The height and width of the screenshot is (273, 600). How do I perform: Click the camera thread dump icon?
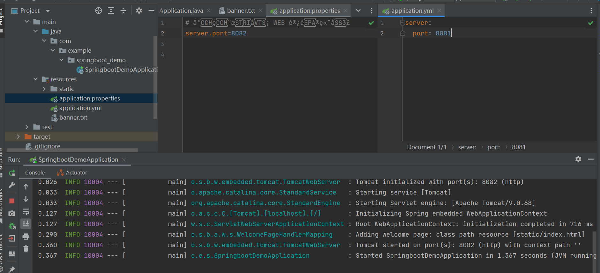(x=12, y=213)
